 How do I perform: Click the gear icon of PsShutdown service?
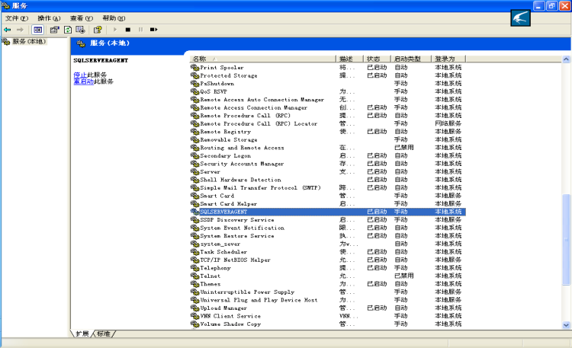point(194,84)
